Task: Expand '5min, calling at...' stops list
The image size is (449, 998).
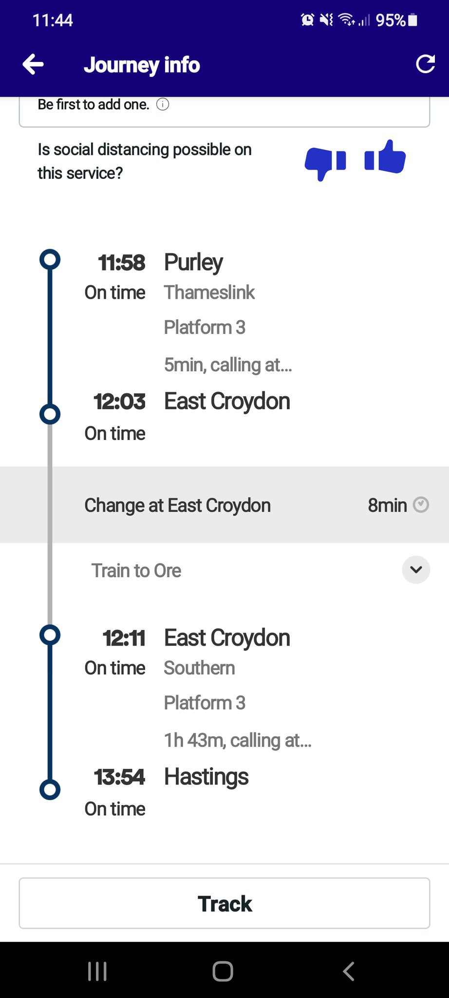Action: point(228,365)
